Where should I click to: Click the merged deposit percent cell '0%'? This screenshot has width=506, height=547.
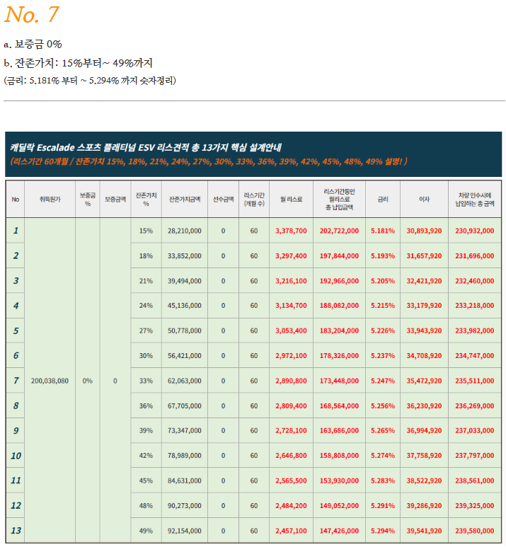pyautogui.click(x=88, y=381)
